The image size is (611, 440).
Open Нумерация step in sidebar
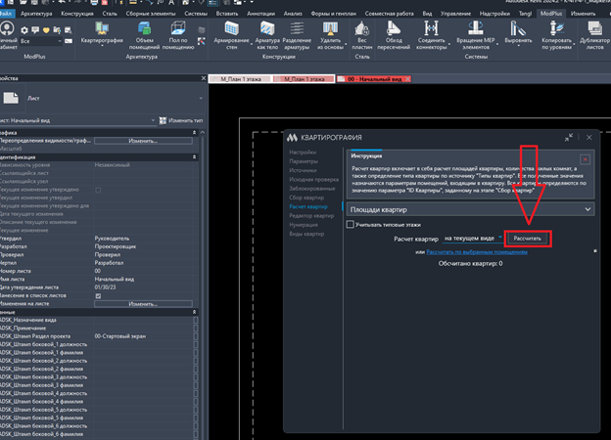(x=304, y=225)
